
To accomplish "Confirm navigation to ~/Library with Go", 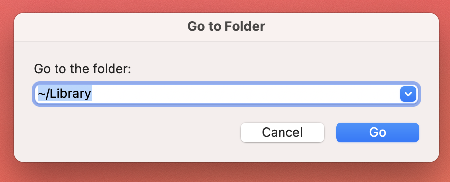I will click(x=377, y=133).
